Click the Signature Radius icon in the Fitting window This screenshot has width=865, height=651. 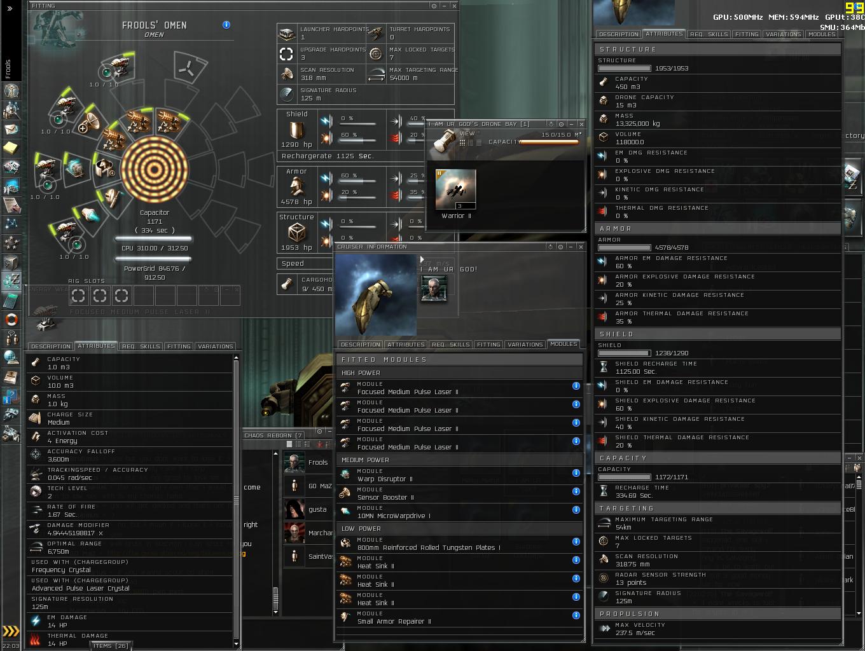click(x=287, y=95)
